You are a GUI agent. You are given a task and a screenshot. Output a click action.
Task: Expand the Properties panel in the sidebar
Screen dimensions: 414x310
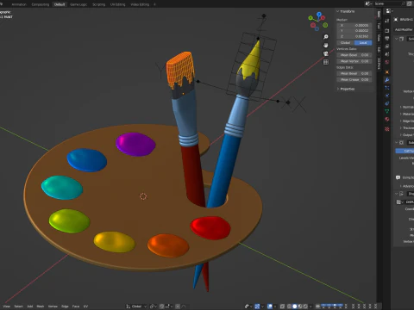click(338, 89)
